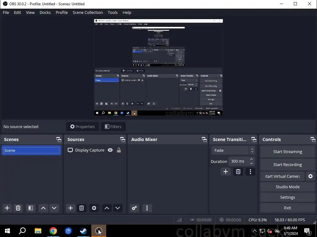Image resolution: width=317 pixels, height=237 pixels.
Task: Open the Fade transition dropdown
Action: (233, 151)
